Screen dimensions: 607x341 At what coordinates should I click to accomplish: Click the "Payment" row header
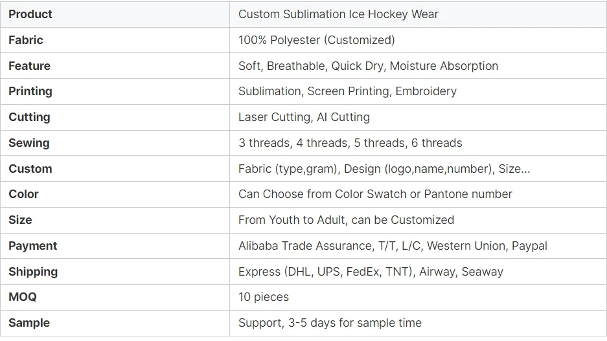click(x=32, y=246)
